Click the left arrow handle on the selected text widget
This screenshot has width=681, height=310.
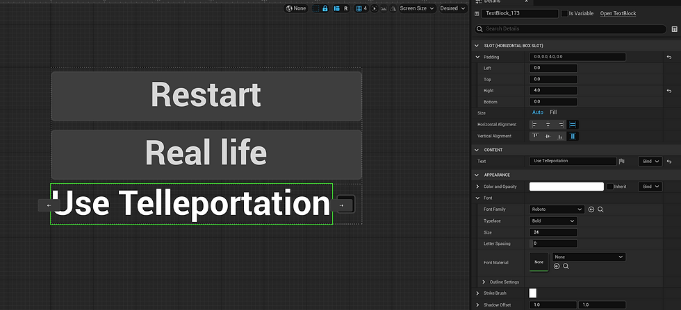point(49,205)
